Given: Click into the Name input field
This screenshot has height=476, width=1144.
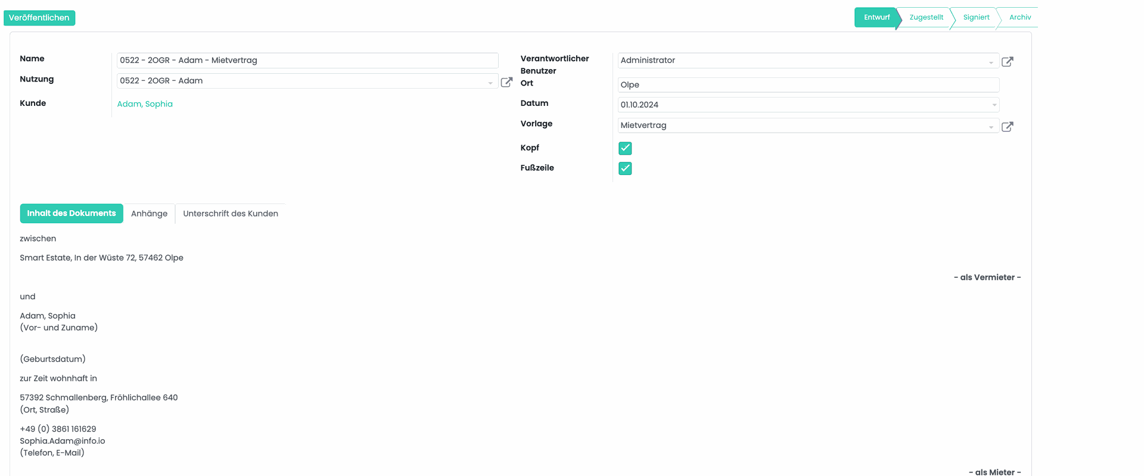Looking at the screenshot, I should pyautogui.click(x=307, y=60).
